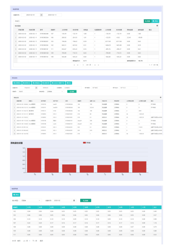The height and width of the screenshot is (247, 173).
Task: Open the dropdown showing 正常售电 type
Action: click(x=55, y=92)
